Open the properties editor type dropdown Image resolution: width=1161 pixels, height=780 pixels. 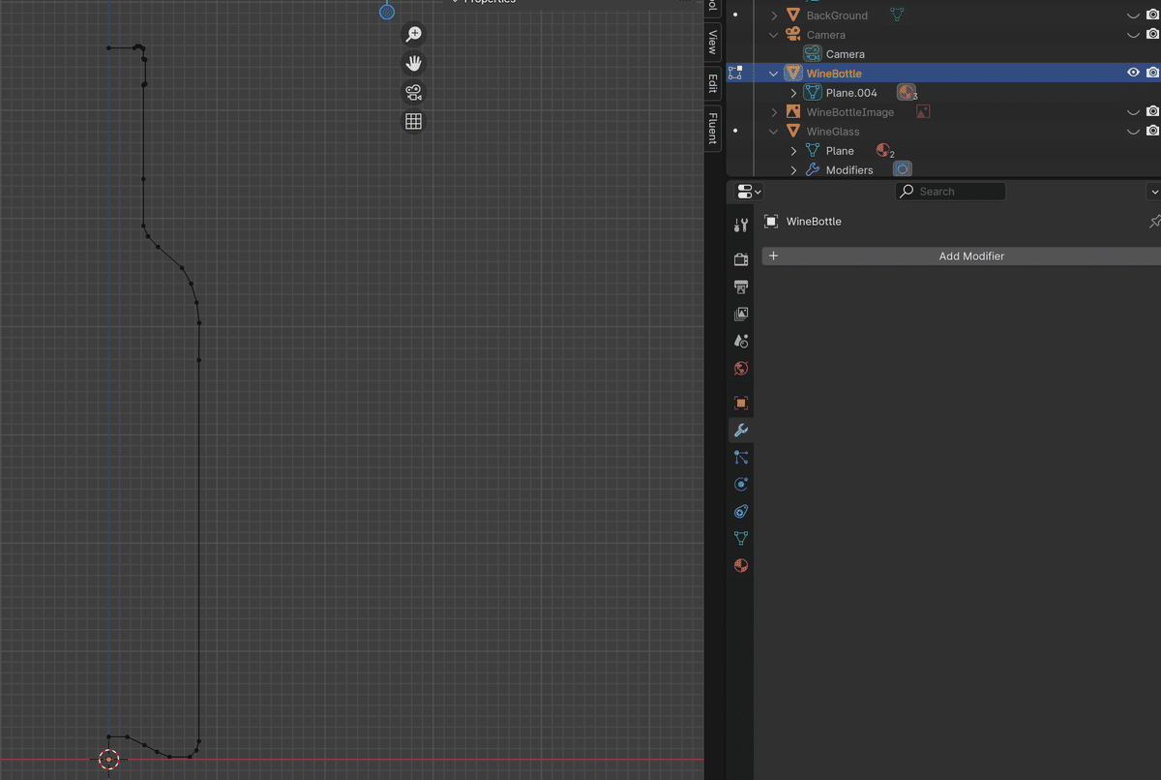749,192
